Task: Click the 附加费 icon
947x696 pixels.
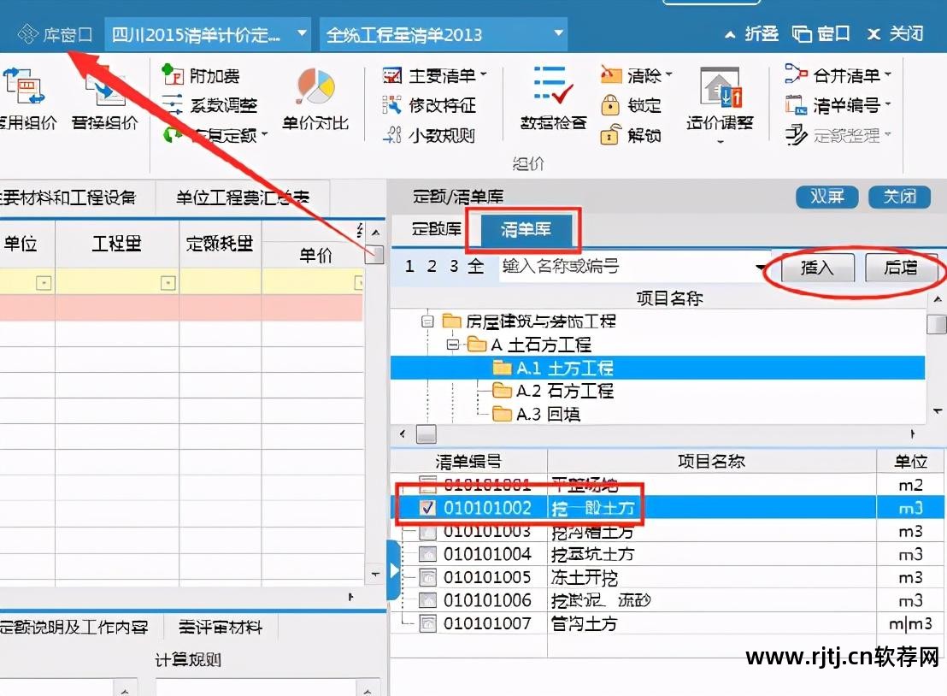Action: 173,75
